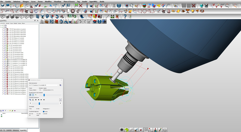This screenshot has height=132, width=241.
Task: Step simulation forward with right arrow button
Action: pyautogui.click(x=61, y=103)
